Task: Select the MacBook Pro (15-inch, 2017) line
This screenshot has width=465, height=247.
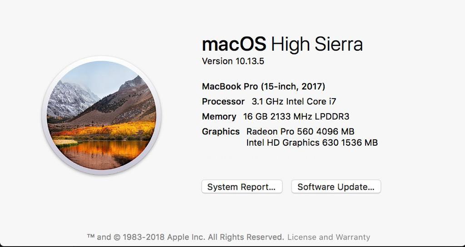Action: pos(263,86)
